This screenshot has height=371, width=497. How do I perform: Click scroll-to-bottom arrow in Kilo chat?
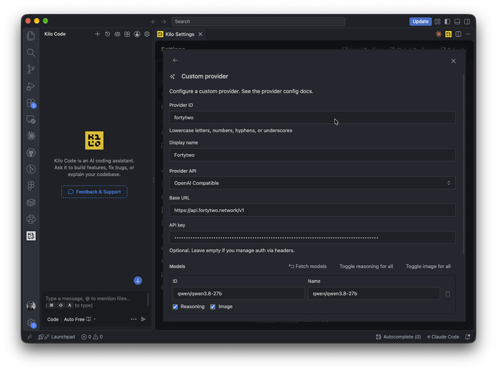coord(138,281)
